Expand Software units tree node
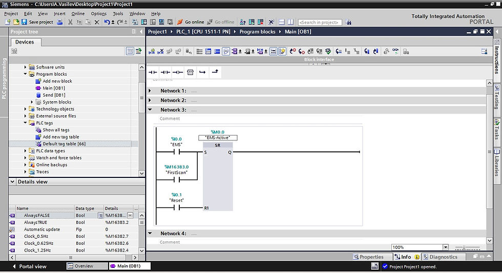The width and height of the screenshot is (502, 273). [25, 67]
